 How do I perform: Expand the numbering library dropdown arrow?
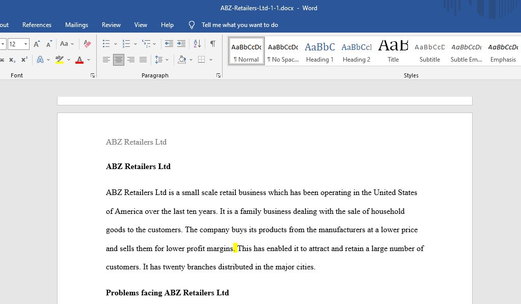click(x=135, y=44)
